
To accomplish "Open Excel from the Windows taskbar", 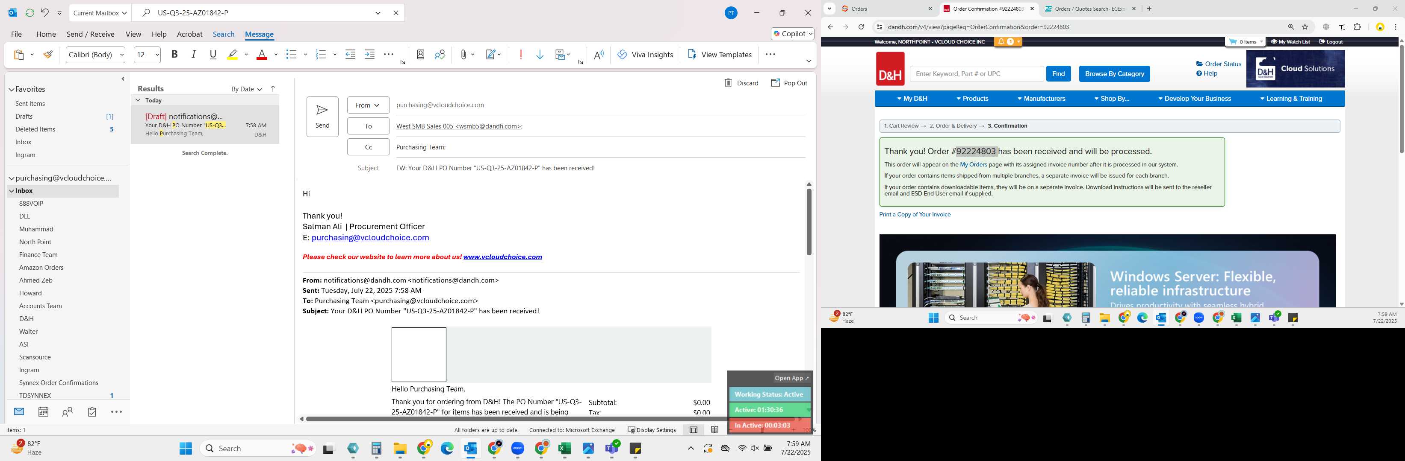I will [x=564, y=449].
